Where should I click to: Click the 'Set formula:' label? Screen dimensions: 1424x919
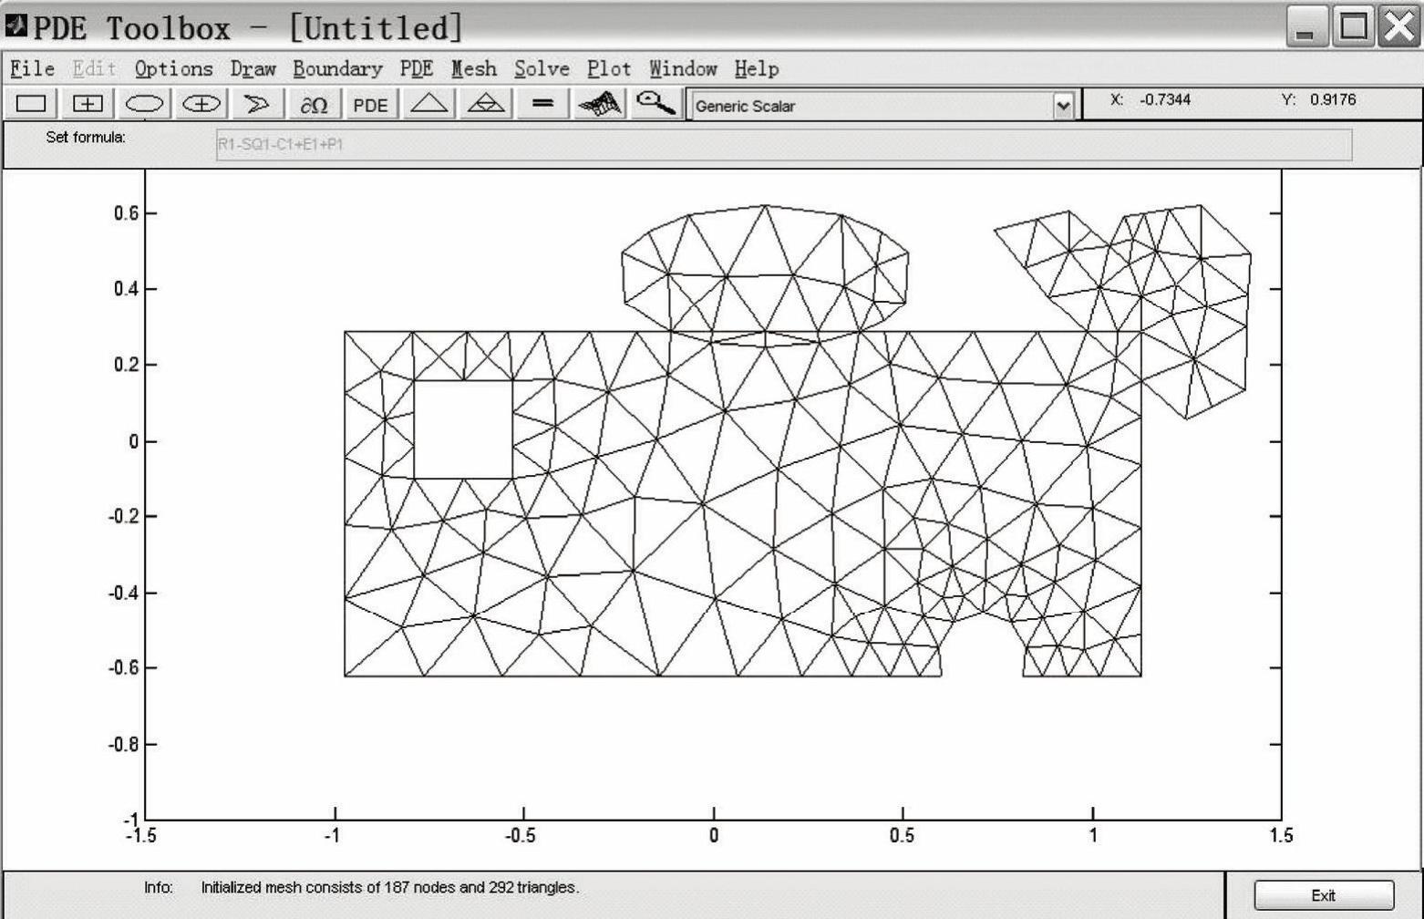point(86,138)
